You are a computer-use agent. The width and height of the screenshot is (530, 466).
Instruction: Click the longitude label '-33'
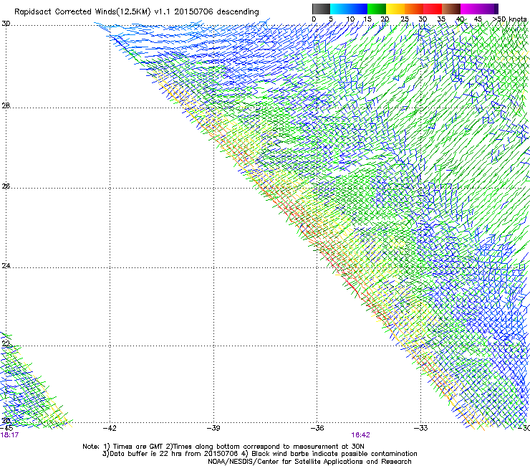click(421, 428)
